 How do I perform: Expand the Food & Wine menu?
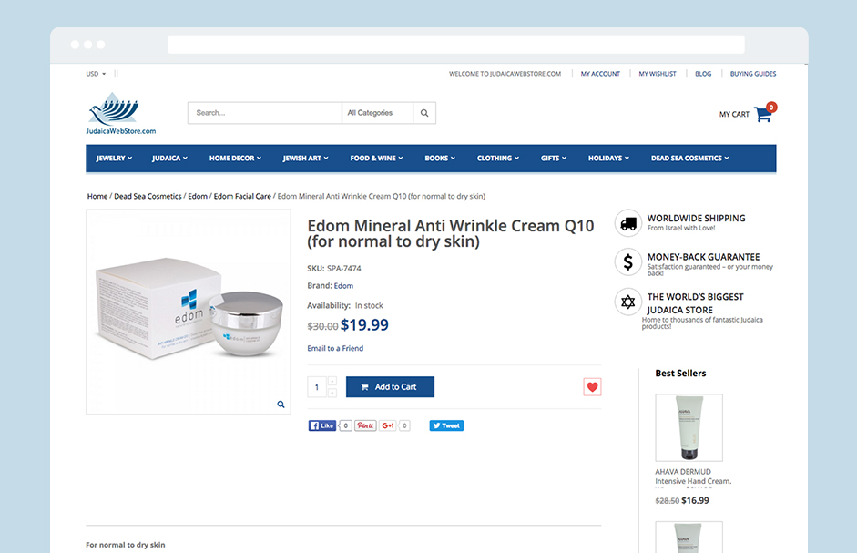coord(376,159)
